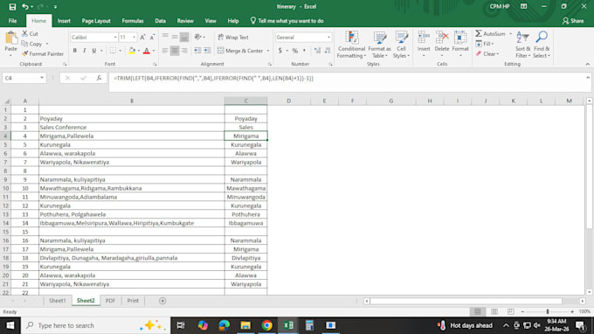Toggle Page Break Preview view
Screen dimensions: 594x334
pyautogui.click(x=511, y=311)
